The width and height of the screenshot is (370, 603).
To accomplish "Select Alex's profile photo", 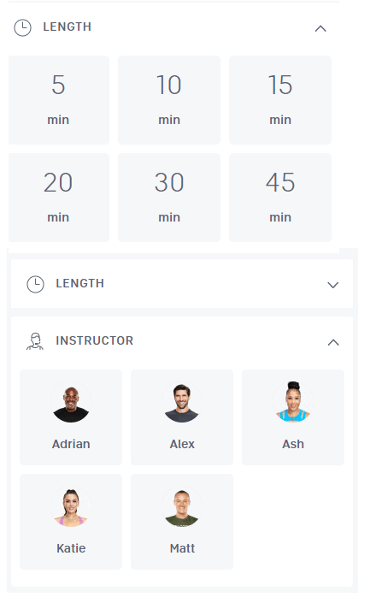I will coord(182,402).
